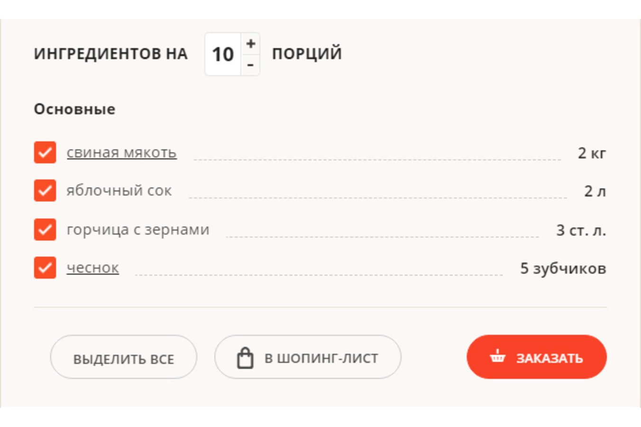Click the checkmark icon next to чеснок
Screen dimensions: 641x427
click(45, 268)
